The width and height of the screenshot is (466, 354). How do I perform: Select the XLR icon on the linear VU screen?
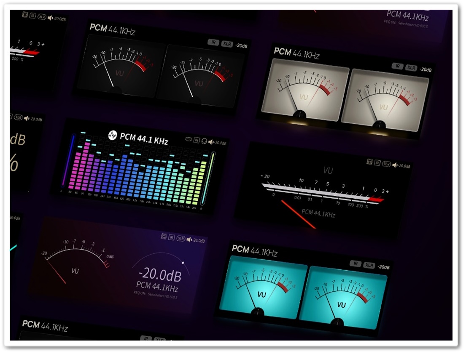(x=386, y=164)
